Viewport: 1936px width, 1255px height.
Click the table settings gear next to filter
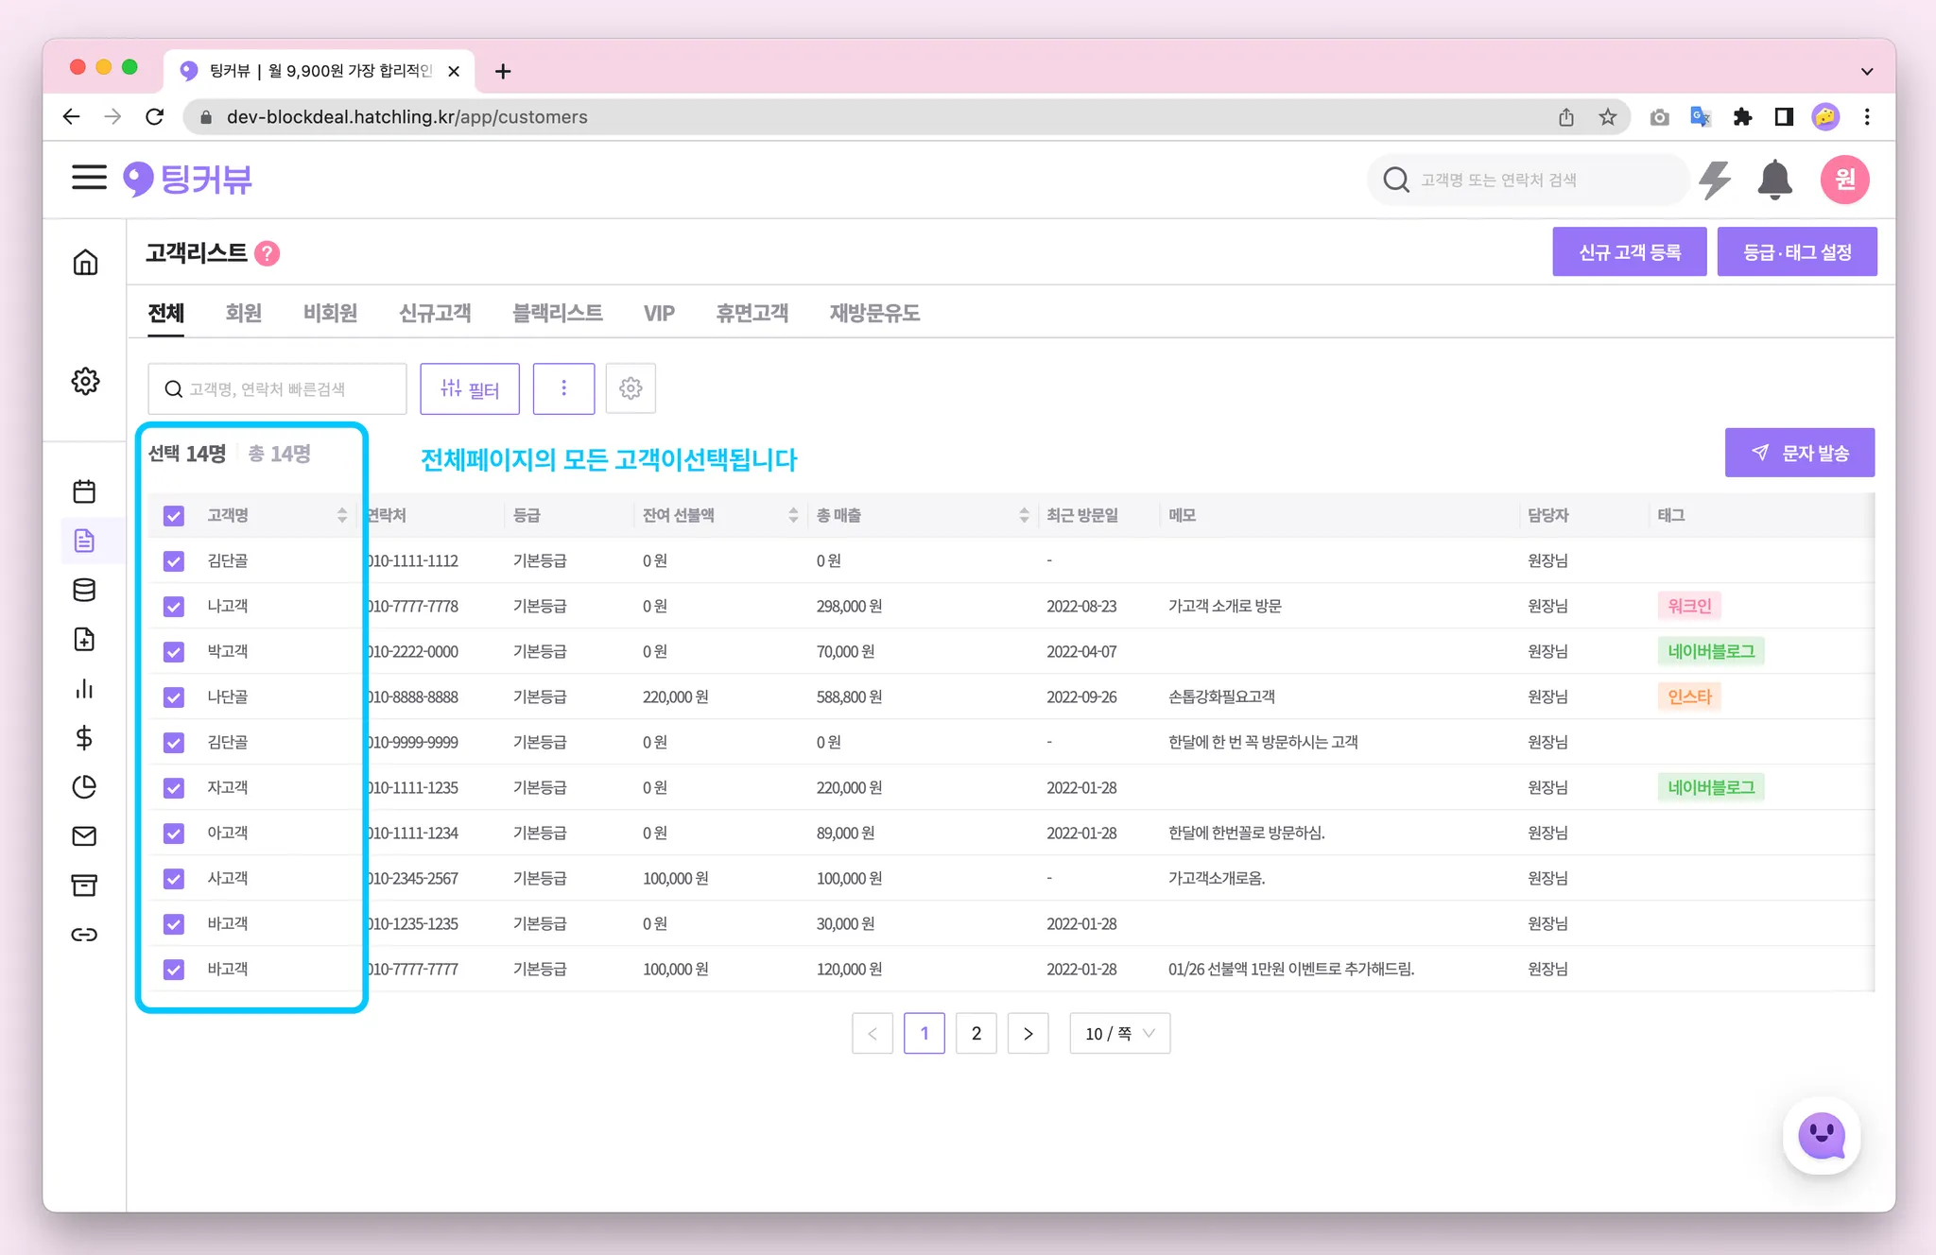tap(631, 388)
